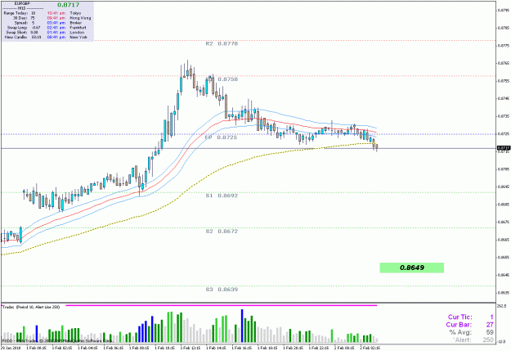Click the green 0.8717 price in info panel
511x351 pixels.
click(x=68, y=5)
